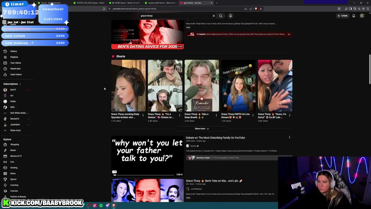Open Gaming under Explore

pos(14,168)
